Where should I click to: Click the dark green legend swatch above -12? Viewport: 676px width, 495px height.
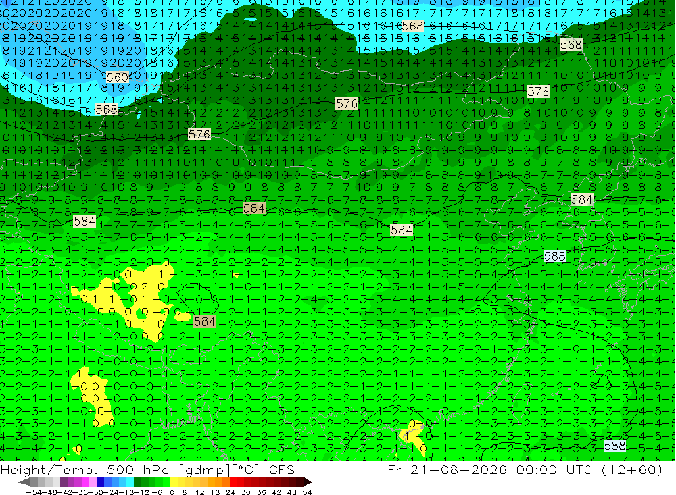click(x=137, y=481)
